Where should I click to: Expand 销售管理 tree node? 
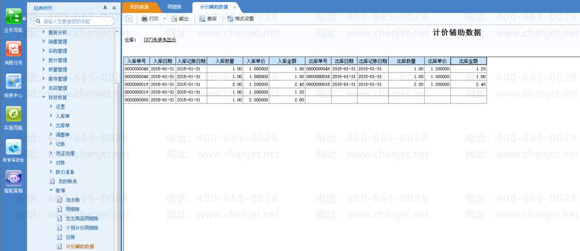44,42
